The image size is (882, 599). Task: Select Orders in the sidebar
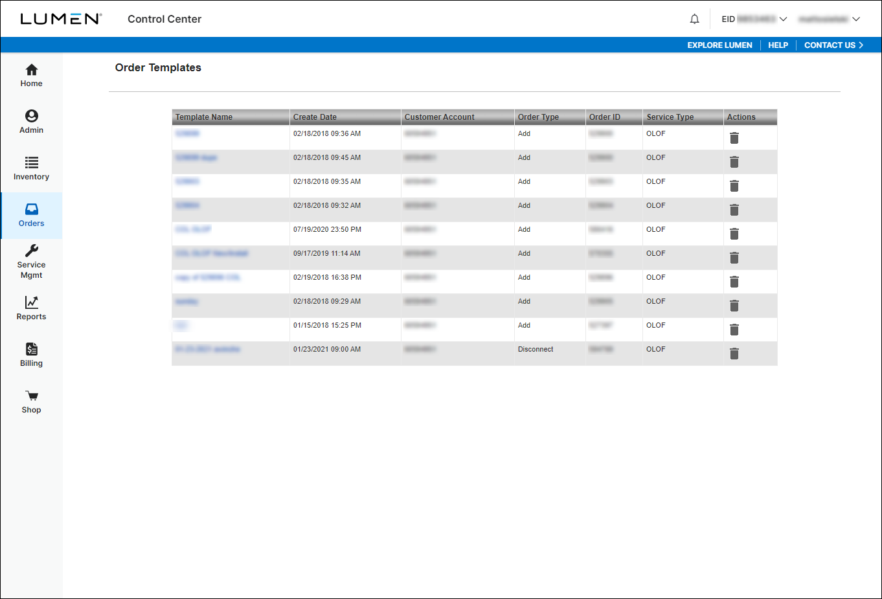pos(31,216)
